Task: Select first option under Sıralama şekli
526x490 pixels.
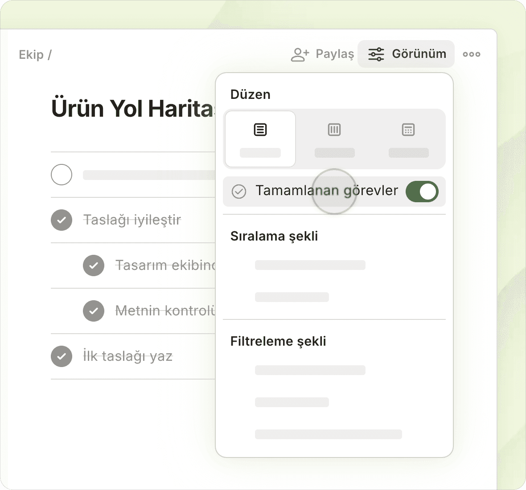Action: pos(310,265)
